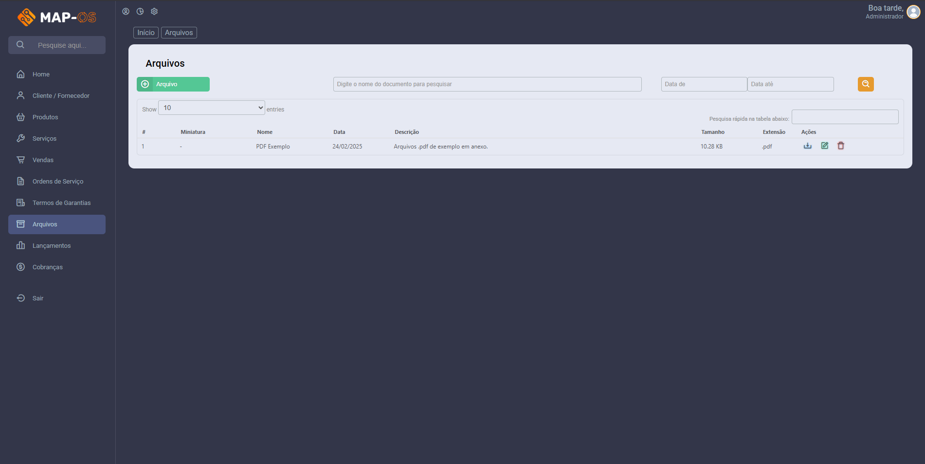Download the PDF Exemplo file

tap(808, 146)
